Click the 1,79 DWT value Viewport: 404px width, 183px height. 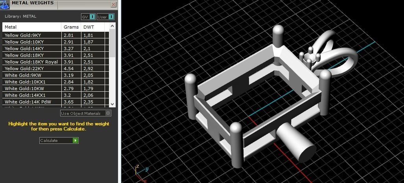(89, 89)
